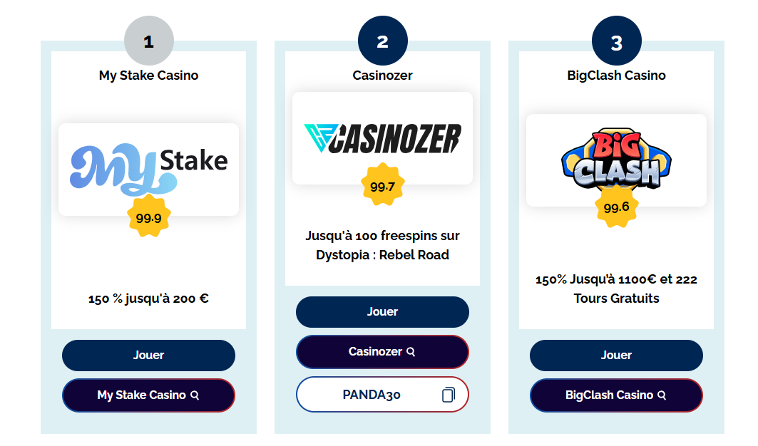Viewport: 758px width, 446px height.
Task: Open the My Stake logo image
Action: [148, 167]
